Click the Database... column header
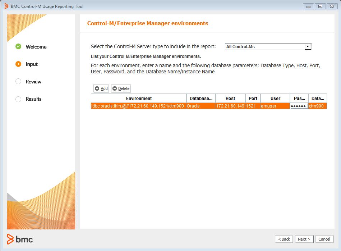341x251 pixels. tap(201, 99)
